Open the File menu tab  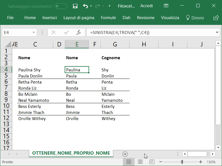[x=10, y=18]
